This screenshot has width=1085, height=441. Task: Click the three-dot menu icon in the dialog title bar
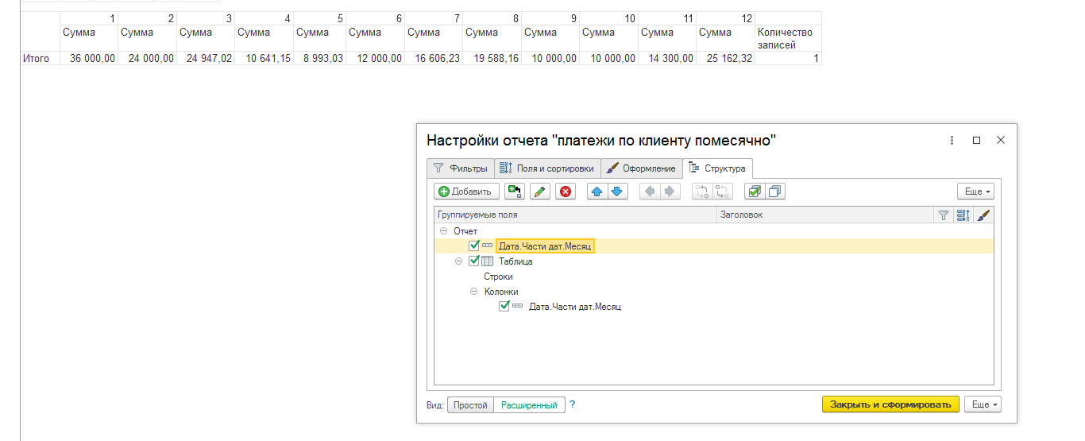(x=952, y=140)
